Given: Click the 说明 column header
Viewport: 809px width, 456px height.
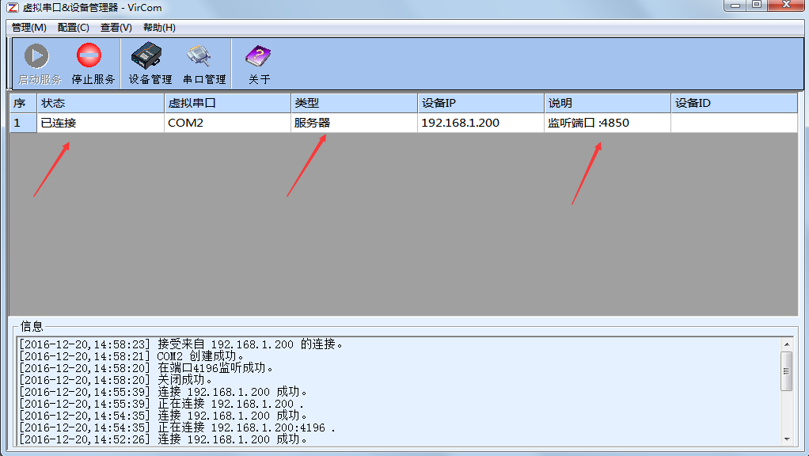Looking at the screenshot, I should coord(607,104).
